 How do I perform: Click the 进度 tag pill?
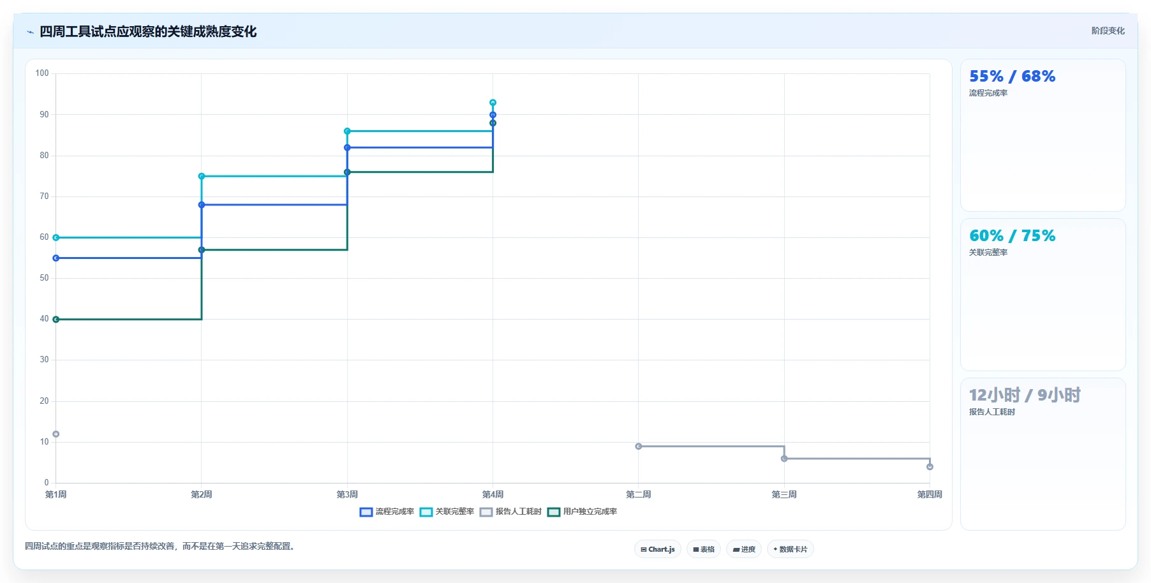pyautogui.click(x=744, y=549)
